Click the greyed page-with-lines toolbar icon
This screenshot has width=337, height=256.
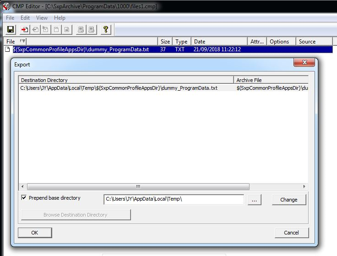tap(67, 29)
